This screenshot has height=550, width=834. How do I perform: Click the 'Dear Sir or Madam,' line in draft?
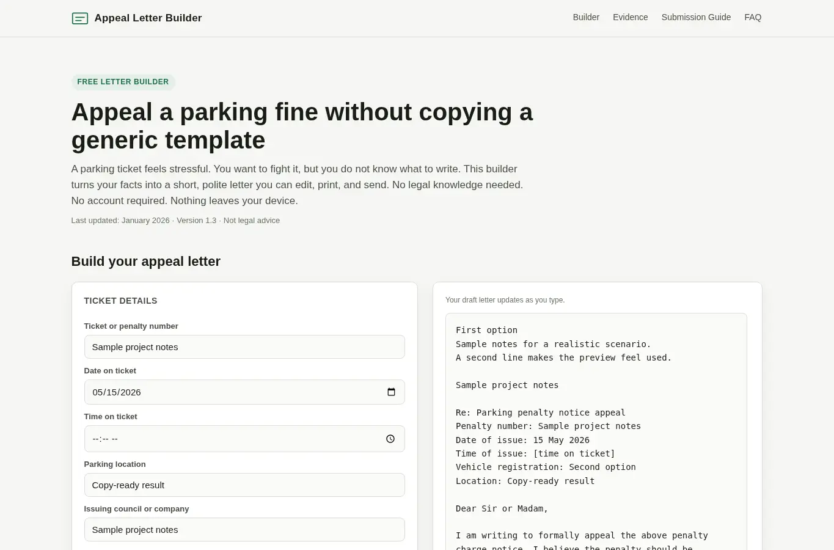coord(502,508)
